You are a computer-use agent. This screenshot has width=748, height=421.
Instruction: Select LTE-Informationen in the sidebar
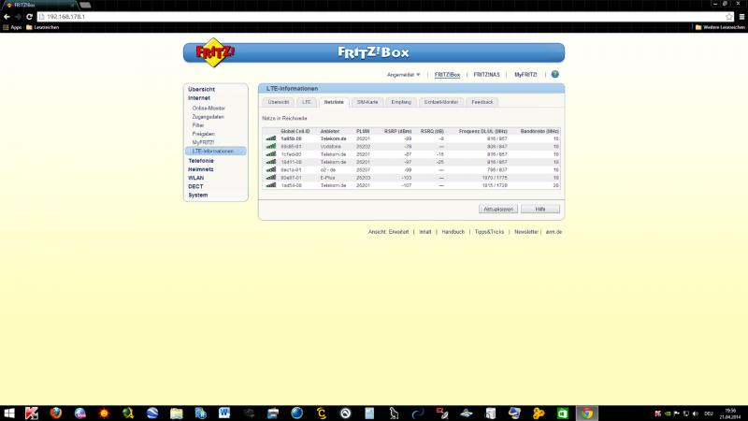pos(216,152)
